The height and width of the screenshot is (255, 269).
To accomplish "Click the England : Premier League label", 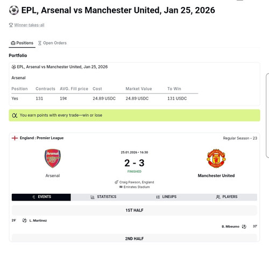I will (x=42, y=138).
